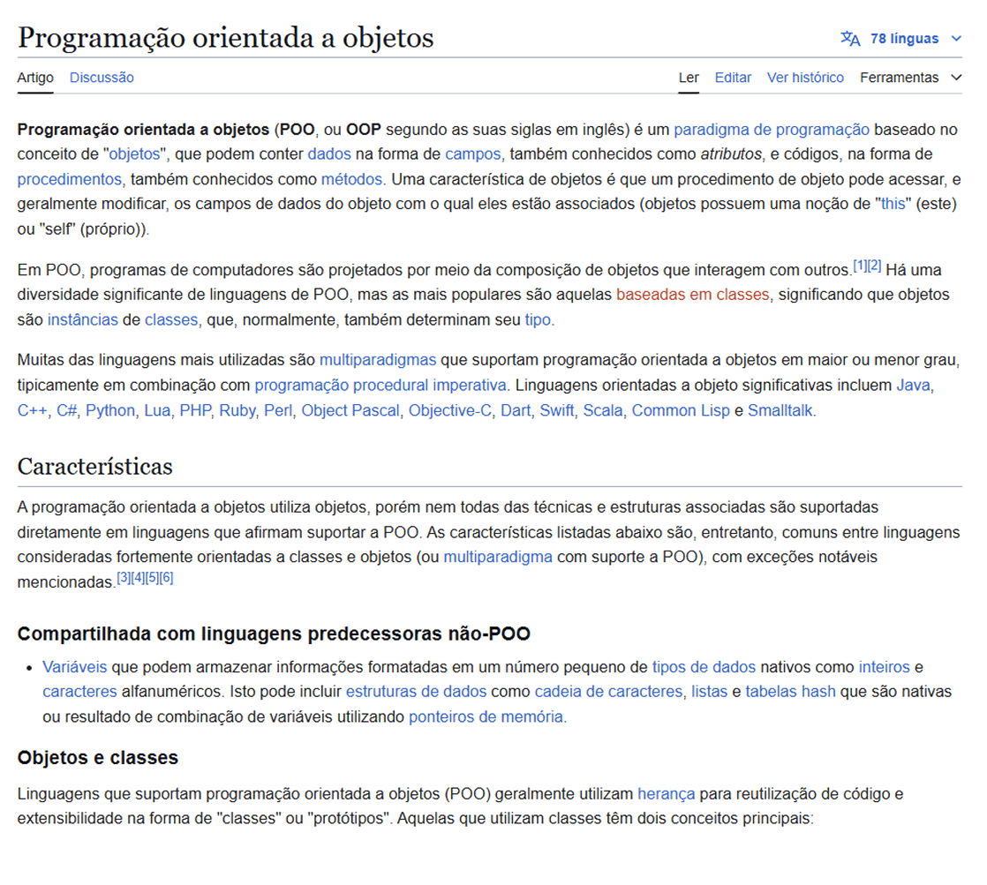The height and width of the screenshot is (885, 987).
Task: Click the Variáveis bullet link
Action: pos(74,667)
